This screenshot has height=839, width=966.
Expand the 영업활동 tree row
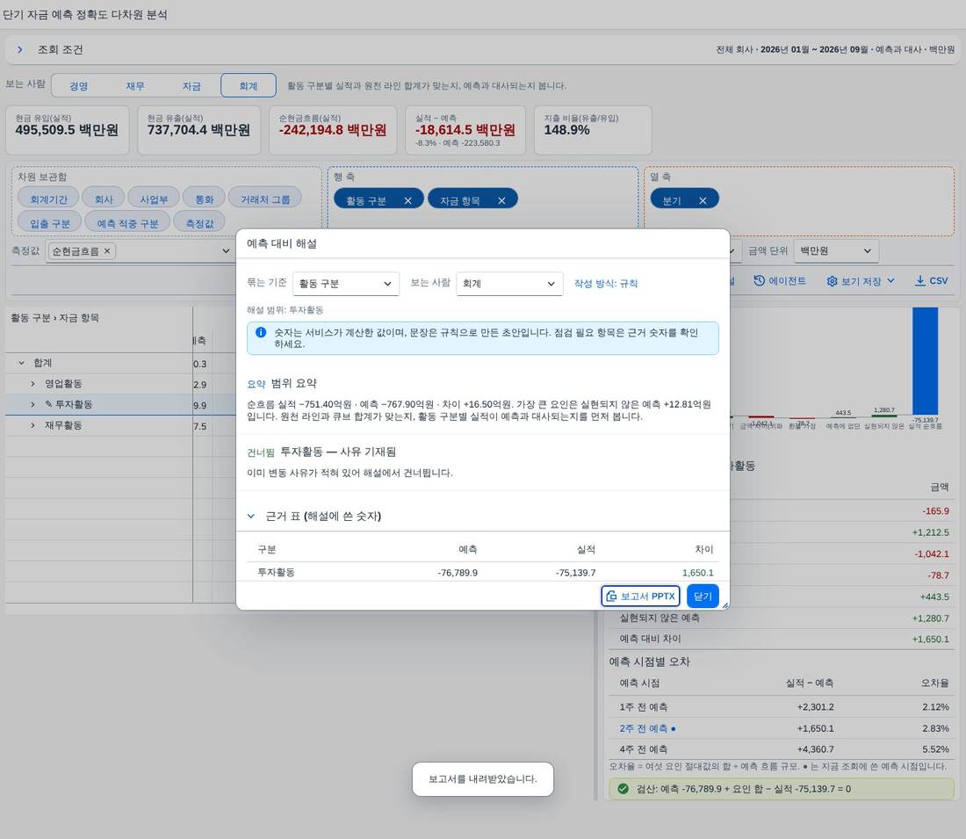(32, 383)
